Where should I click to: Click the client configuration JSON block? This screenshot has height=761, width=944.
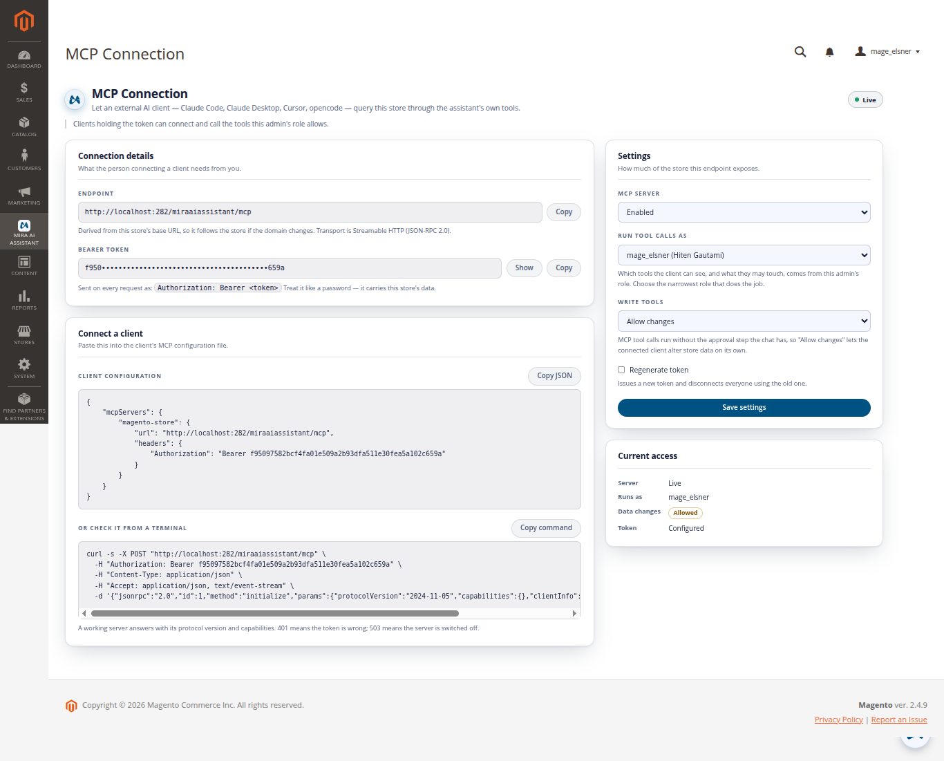click(330, 449)
